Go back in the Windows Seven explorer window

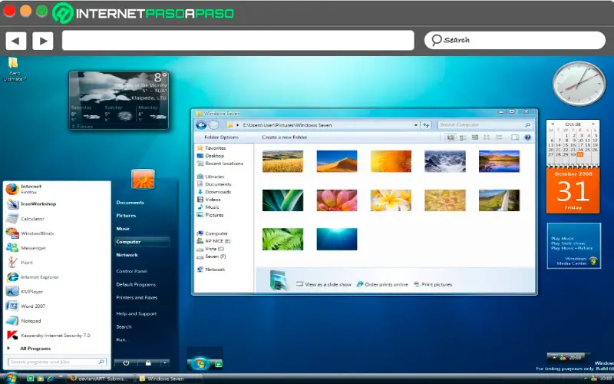tap(201, 125)
